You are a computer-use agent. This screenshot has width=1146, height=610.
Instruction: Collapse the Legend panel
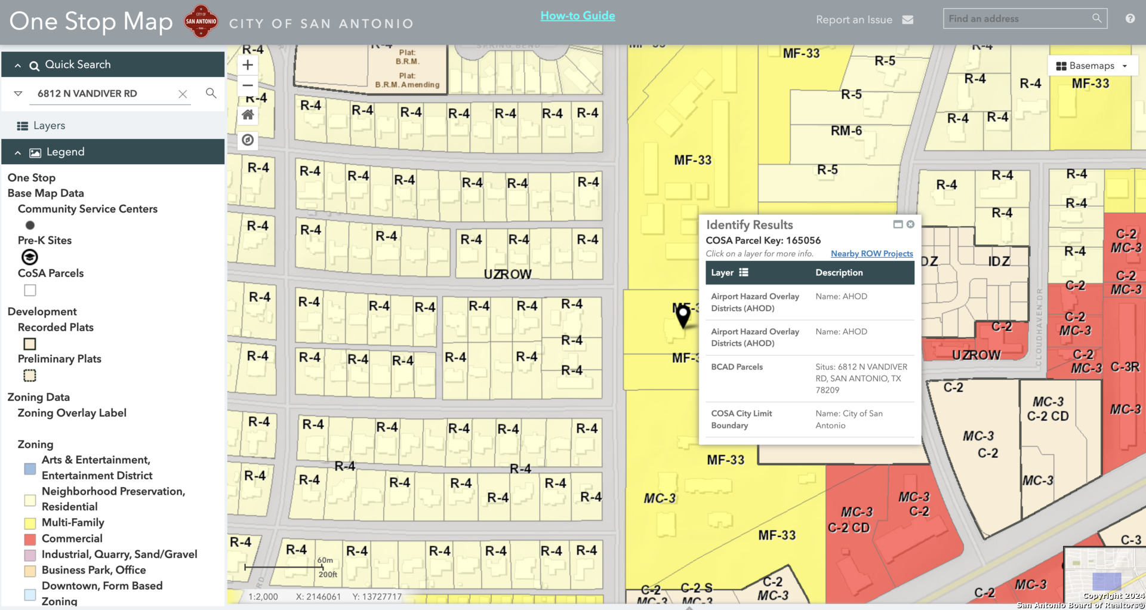pyautogui.click(x=18, y=153)
